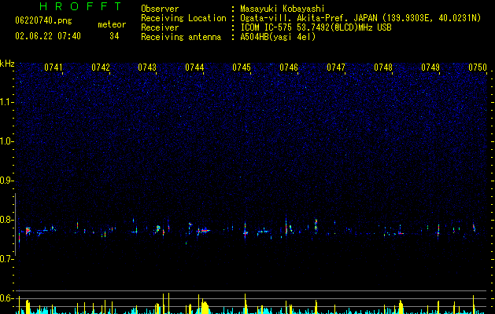Click the Receiving antenna label
This screenshot has height=314, width=495.
(181, 37)
